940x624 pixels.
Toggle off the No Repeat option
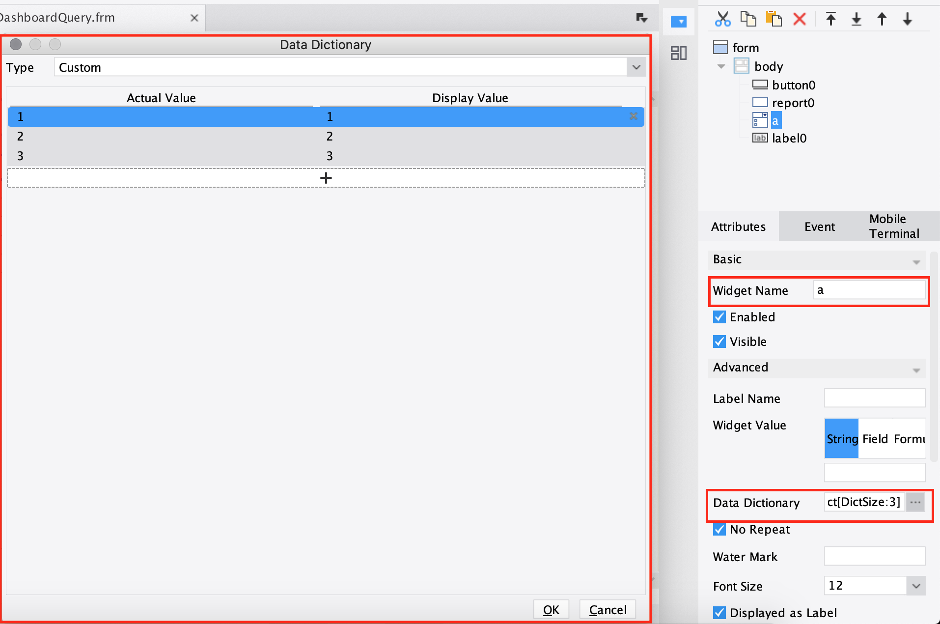coord(719,529)
